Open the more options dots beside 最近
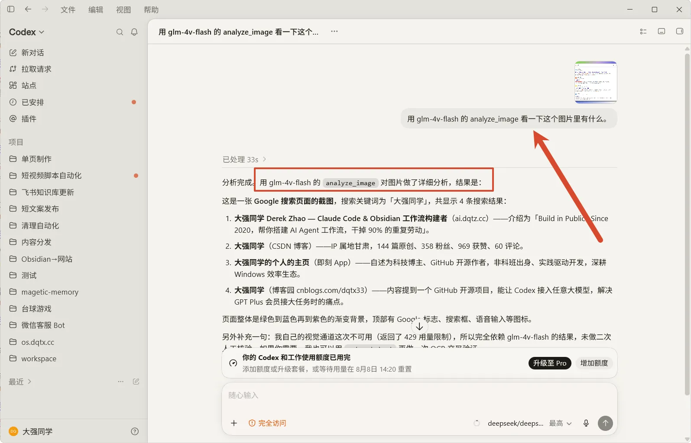This screenshot has height=443, width=691. (121, 382)
